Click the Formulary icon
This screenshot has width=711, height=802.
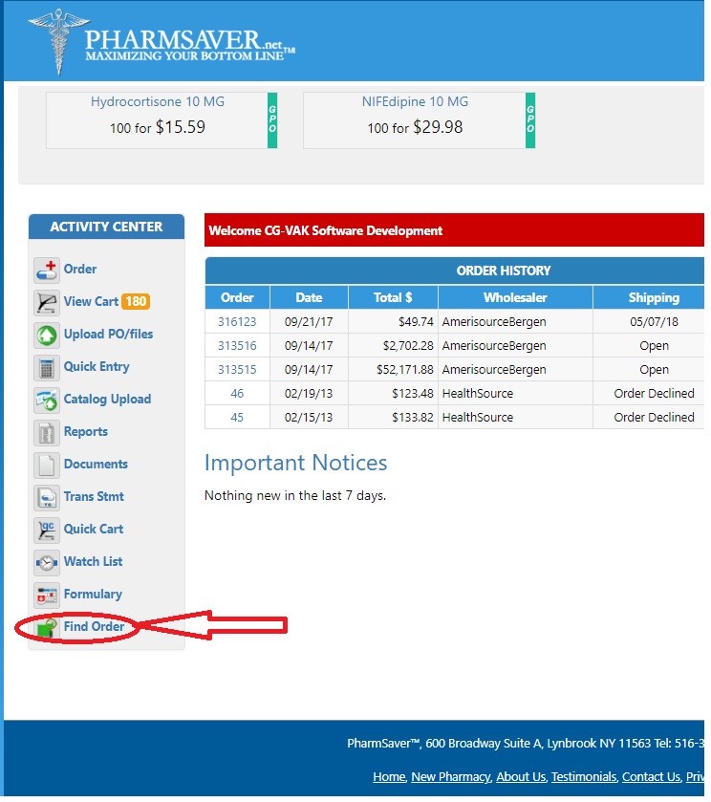click(x=47, y=595)
